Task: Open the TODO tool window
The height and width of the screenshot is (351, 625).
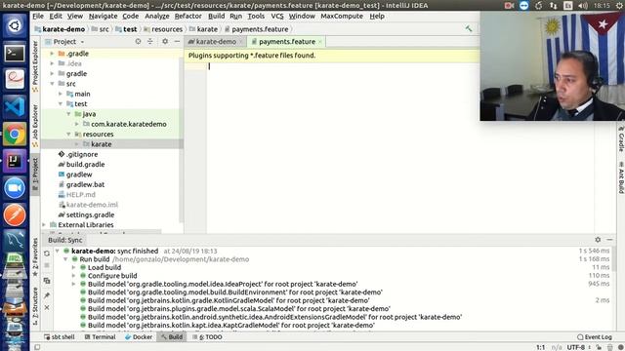Action: click(208, 337)
